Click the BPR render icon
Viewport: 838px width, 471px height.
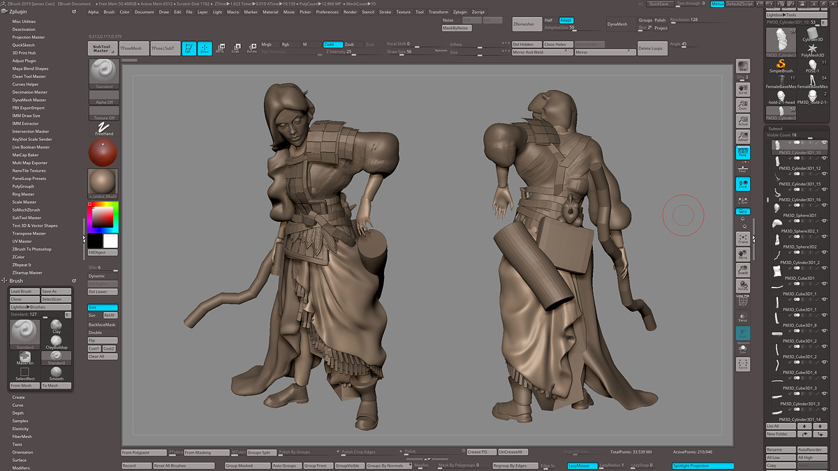pos(742,66)
